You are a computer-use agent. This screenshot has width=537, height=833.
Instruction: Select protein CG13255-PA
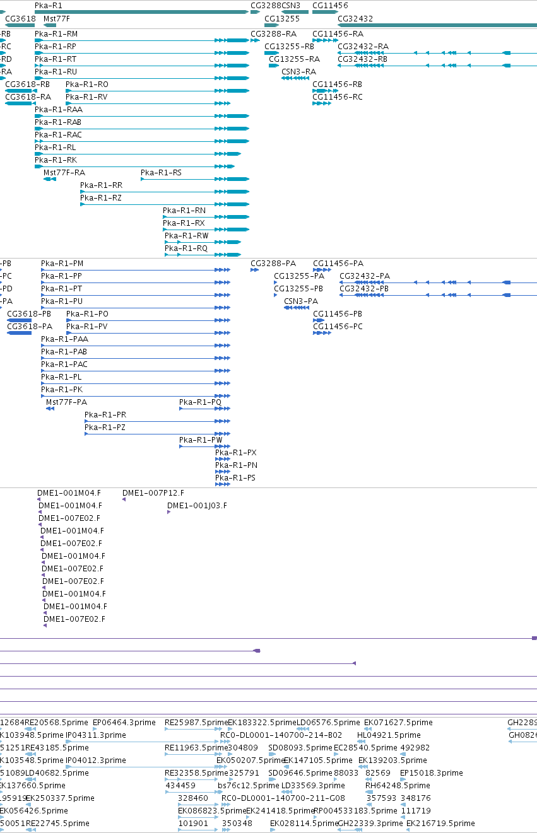coord(299,276)
